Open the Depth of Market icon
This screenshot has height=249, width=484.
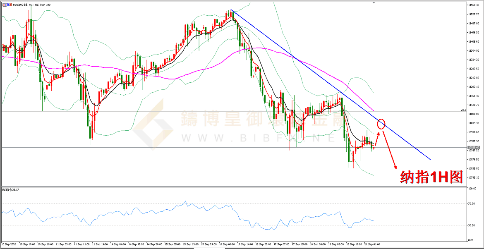pyautogui.click(x=9, y=5)
